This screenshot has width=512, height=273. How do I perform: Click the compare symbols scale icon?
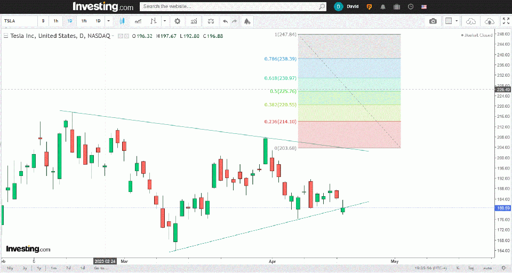211,21
